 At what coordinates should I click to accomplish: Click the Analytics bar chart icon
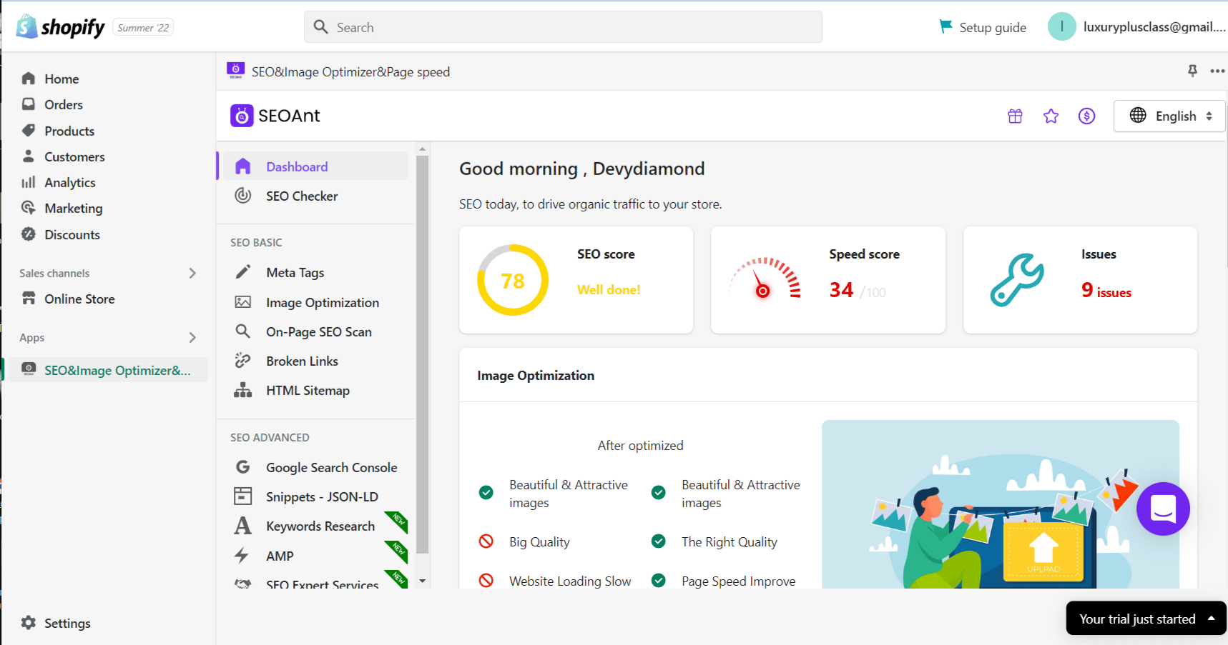tap(29, 182)
